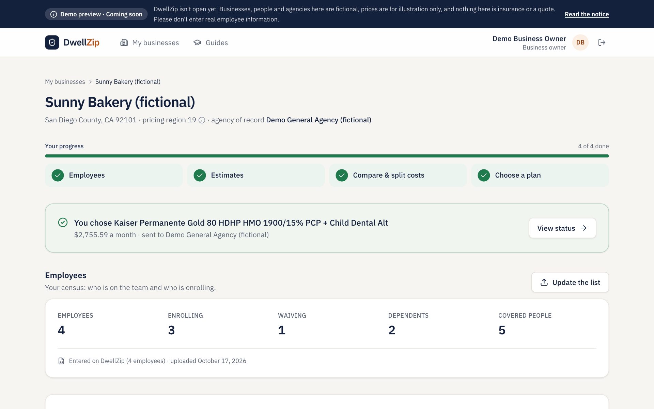Click the sign-out arrow icon

click(602, 42)
